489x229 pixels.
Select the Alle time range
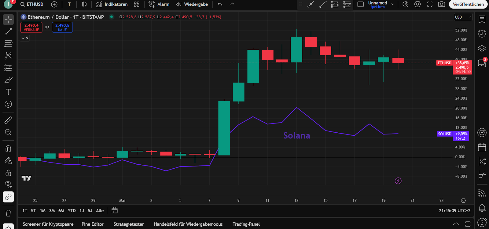click(x=100, y=211)
